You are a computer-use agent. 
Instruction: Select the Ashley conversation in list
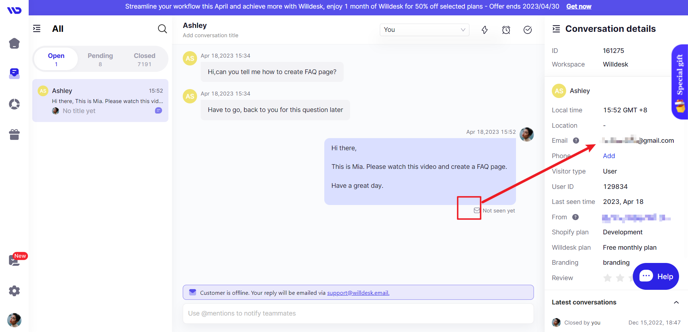pyautogui.click(x=100, y=101)
